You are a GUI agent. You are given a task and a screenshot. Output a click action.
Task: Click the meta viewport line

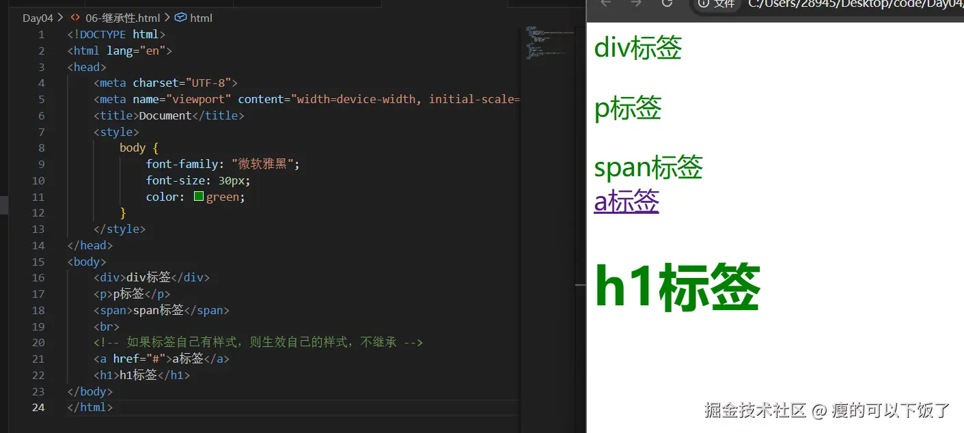(x=307, y=99)
